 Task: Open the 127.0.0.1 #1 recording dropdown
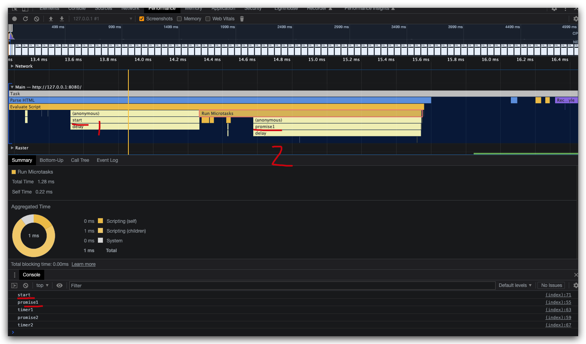coord(103,19)
